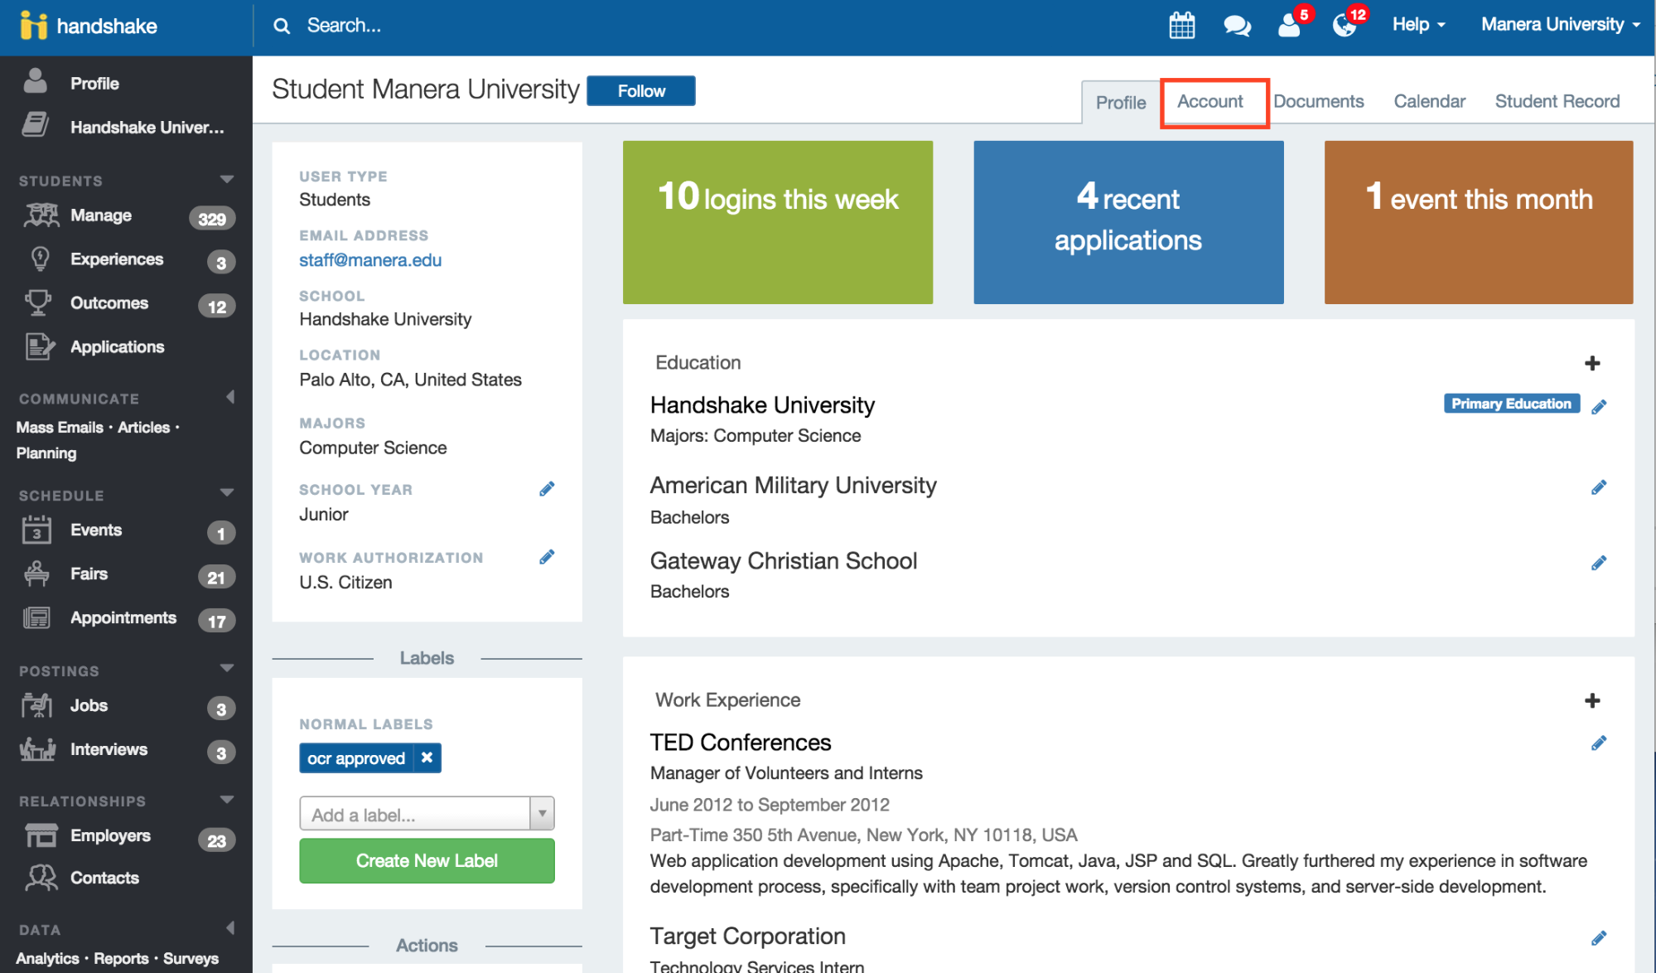
Task: Switch to the Documents tab
Action: click(x=1318, y=101)
